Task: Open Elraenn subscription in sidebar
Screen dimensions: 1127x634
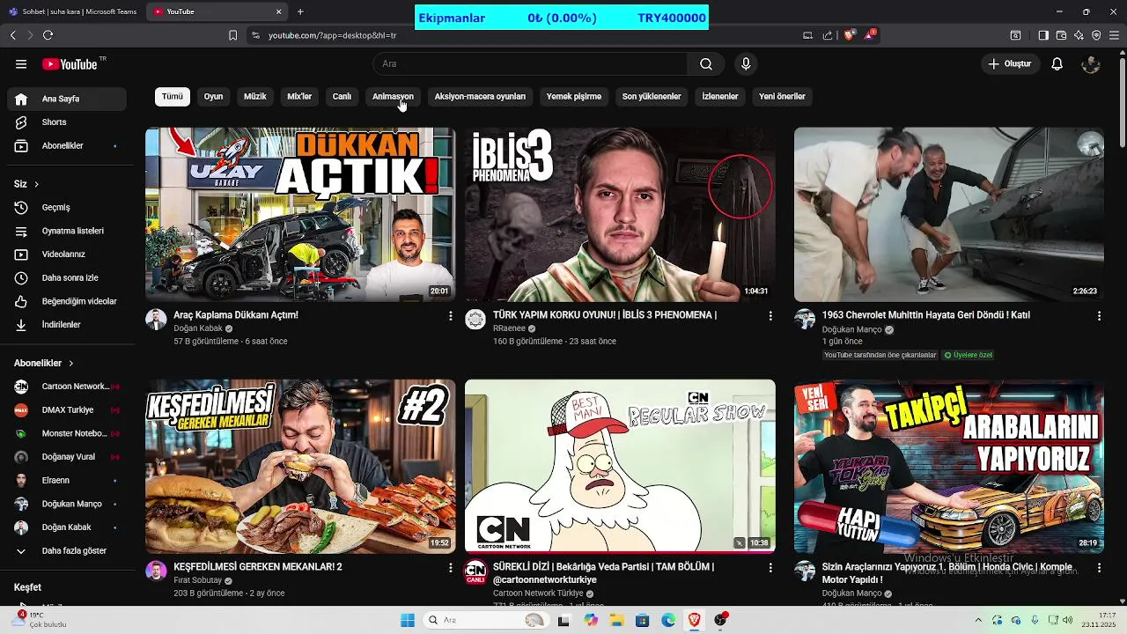Action: [66, 481]
